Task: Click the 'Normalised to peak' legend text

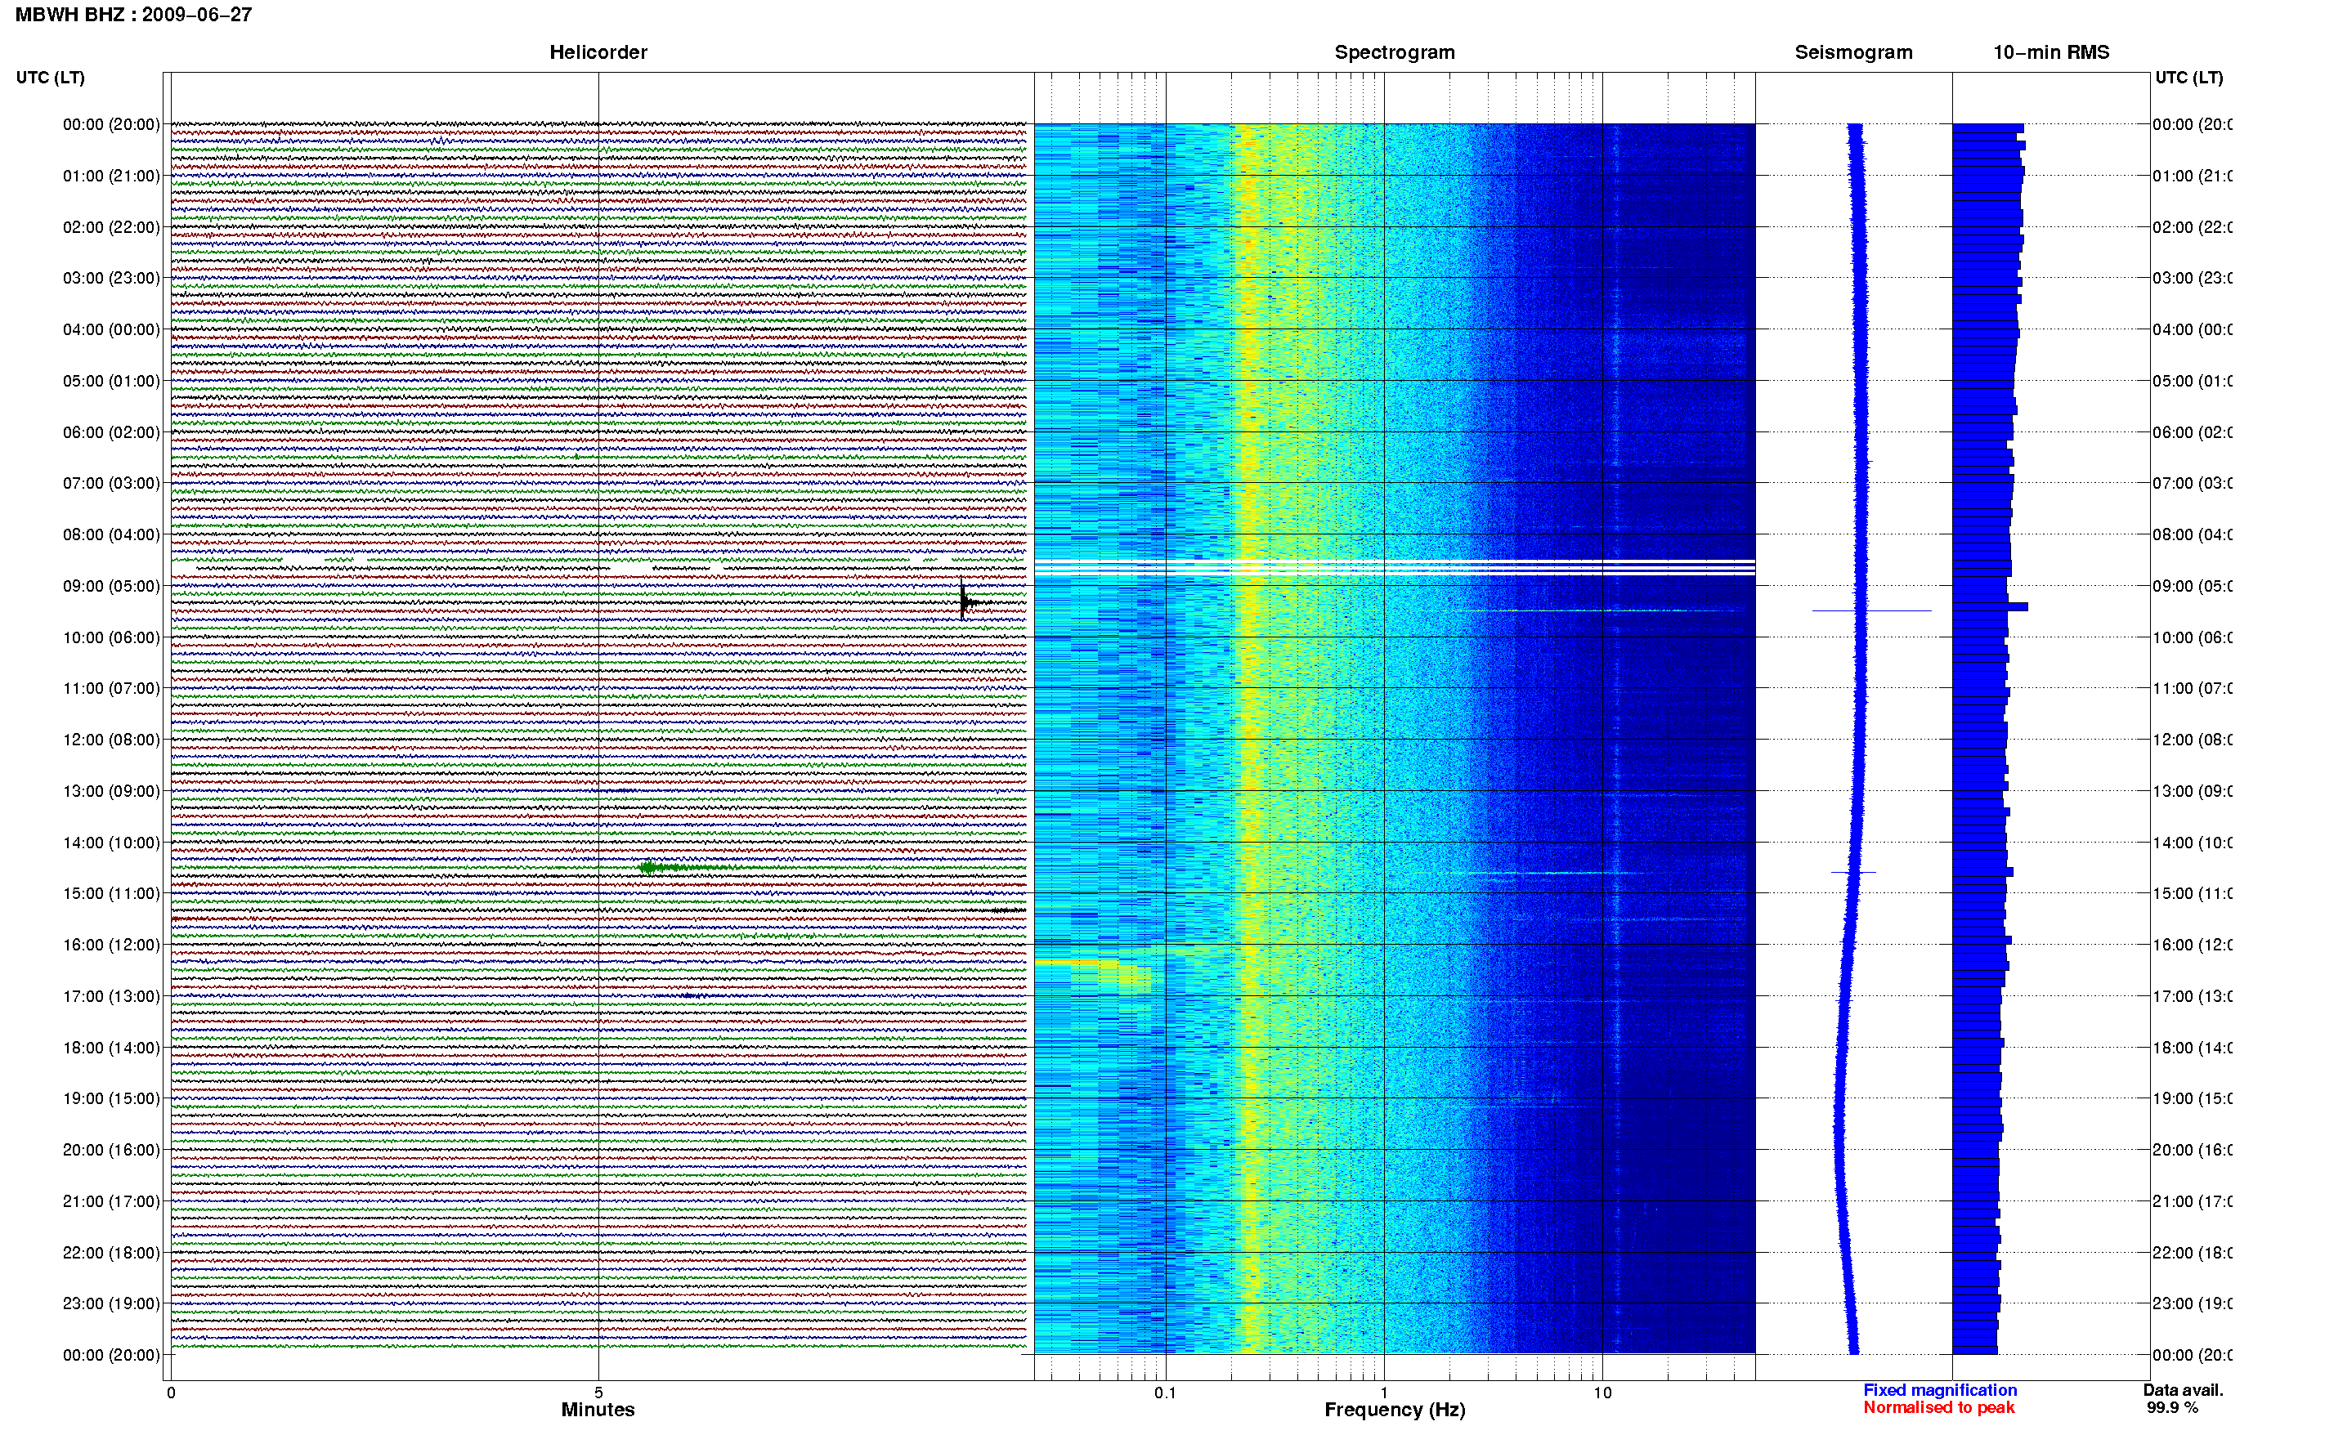Action: pyautogui.click(x=1938, y=1408)
